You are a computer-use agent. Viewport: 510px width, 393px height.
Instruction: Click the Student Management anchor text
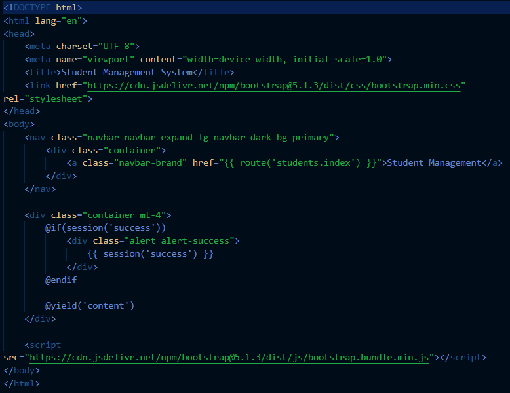[x=434, y=163]
